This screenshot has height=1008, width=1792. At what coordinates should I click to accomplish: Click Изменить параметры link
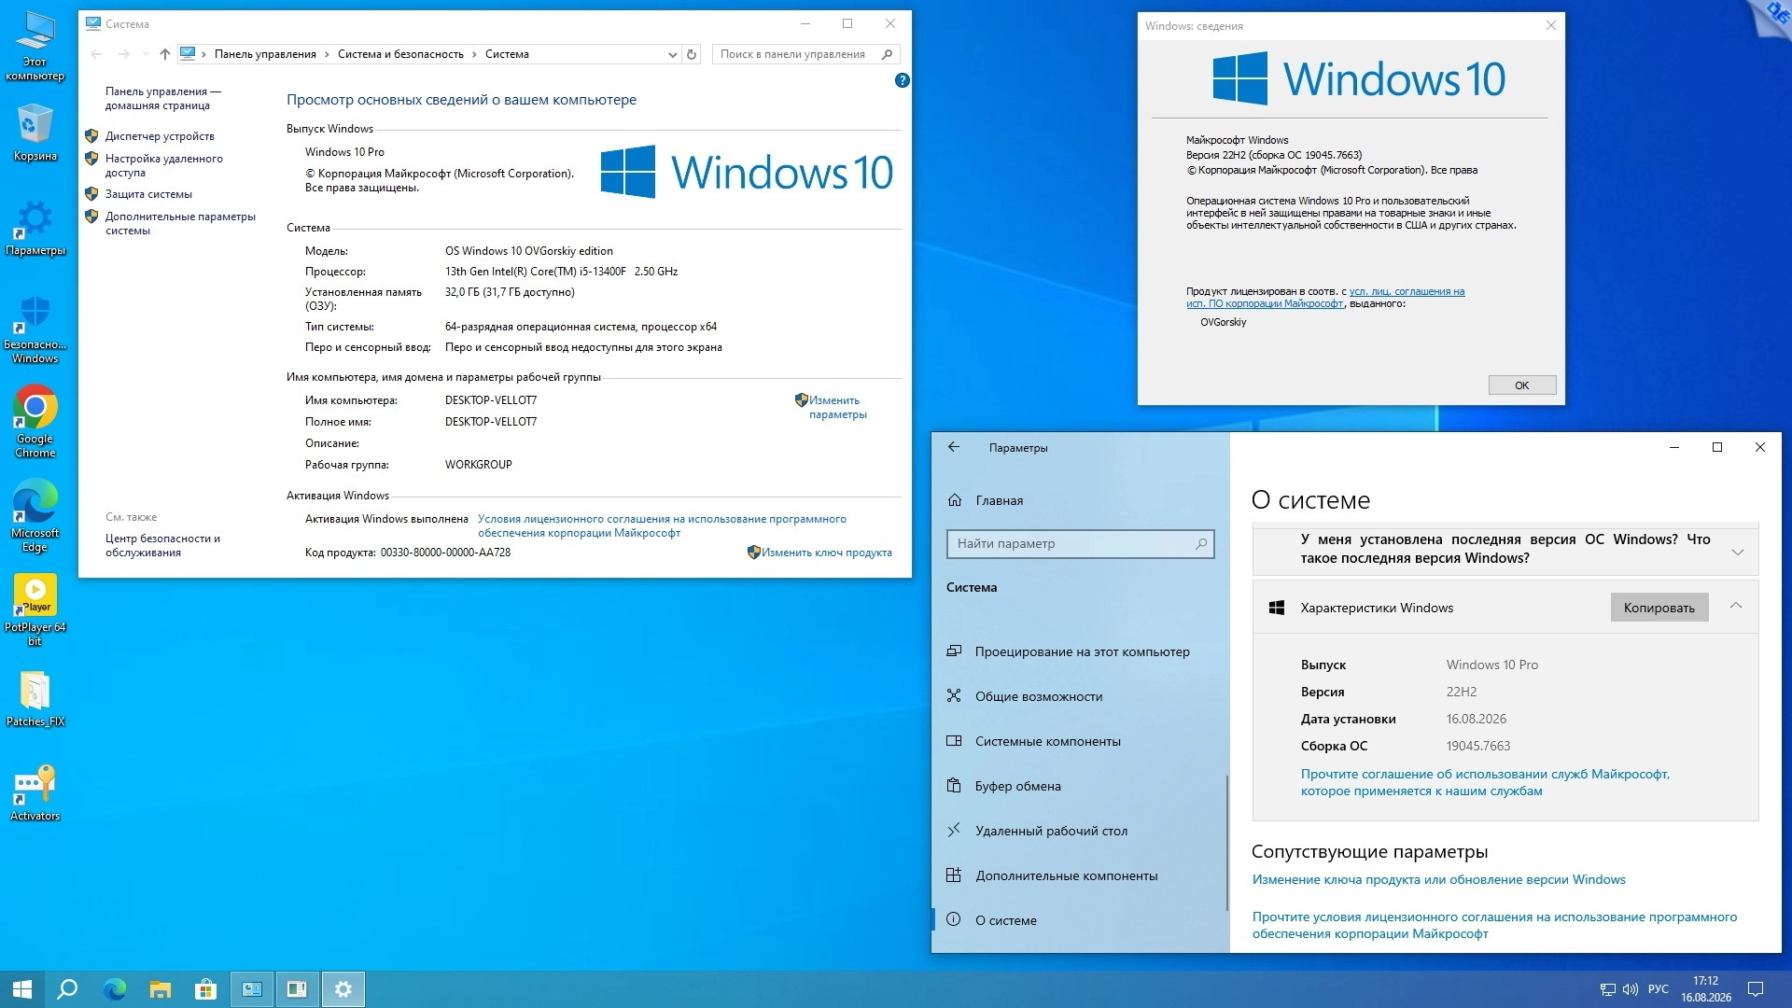[x=837, y=407]
